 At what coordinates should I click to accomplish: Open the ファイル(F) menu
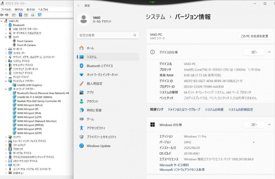[6, 9]
